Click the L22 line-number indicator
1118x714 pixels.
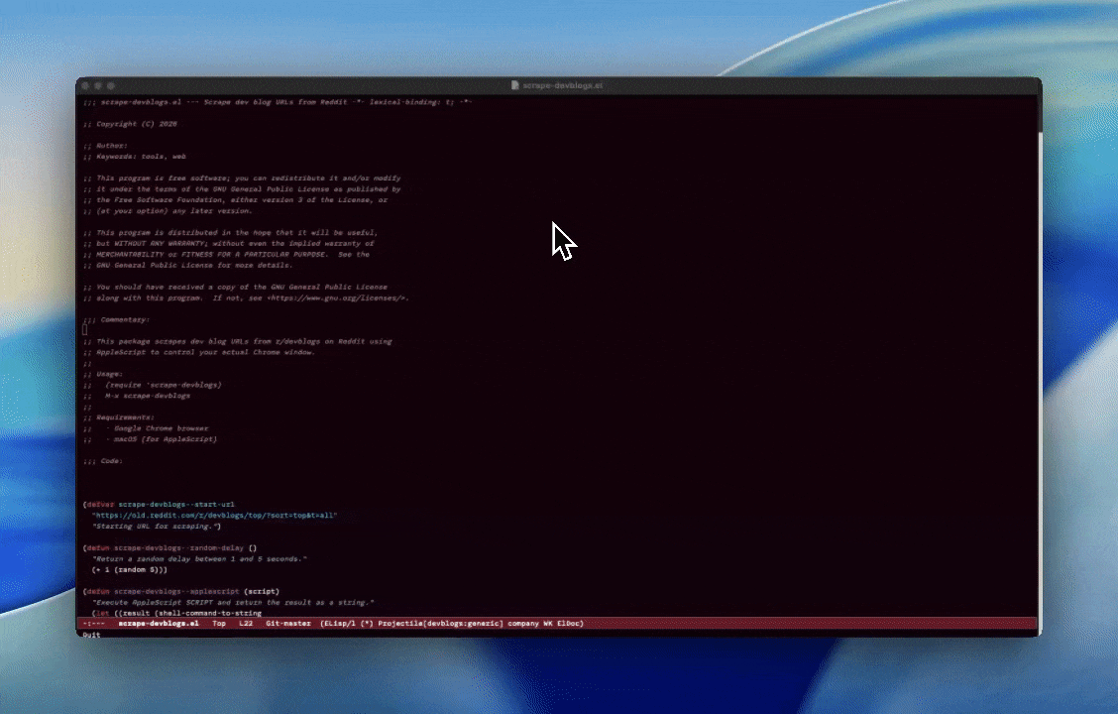(244, 623)
